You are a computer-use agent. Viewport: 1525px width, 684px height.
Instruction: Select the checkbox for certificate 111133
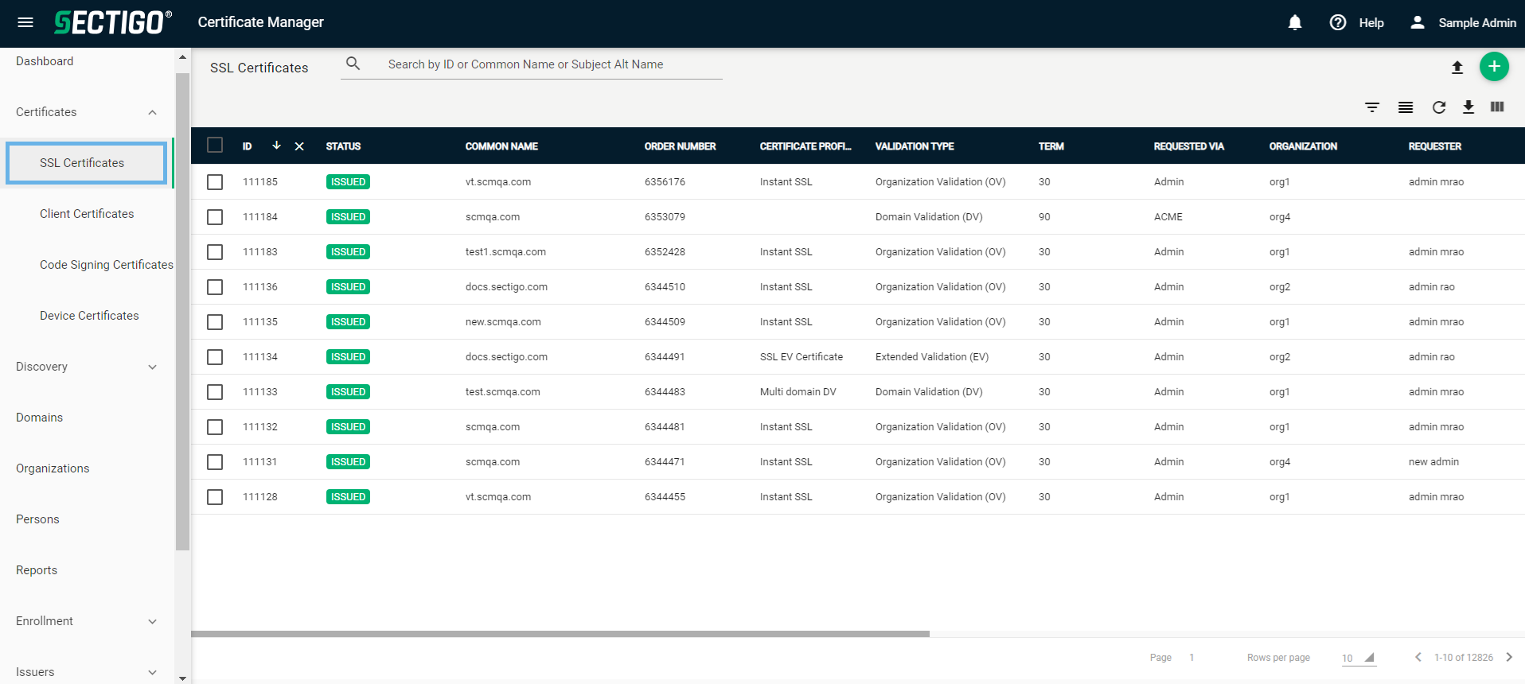click(x=215, y=392)
